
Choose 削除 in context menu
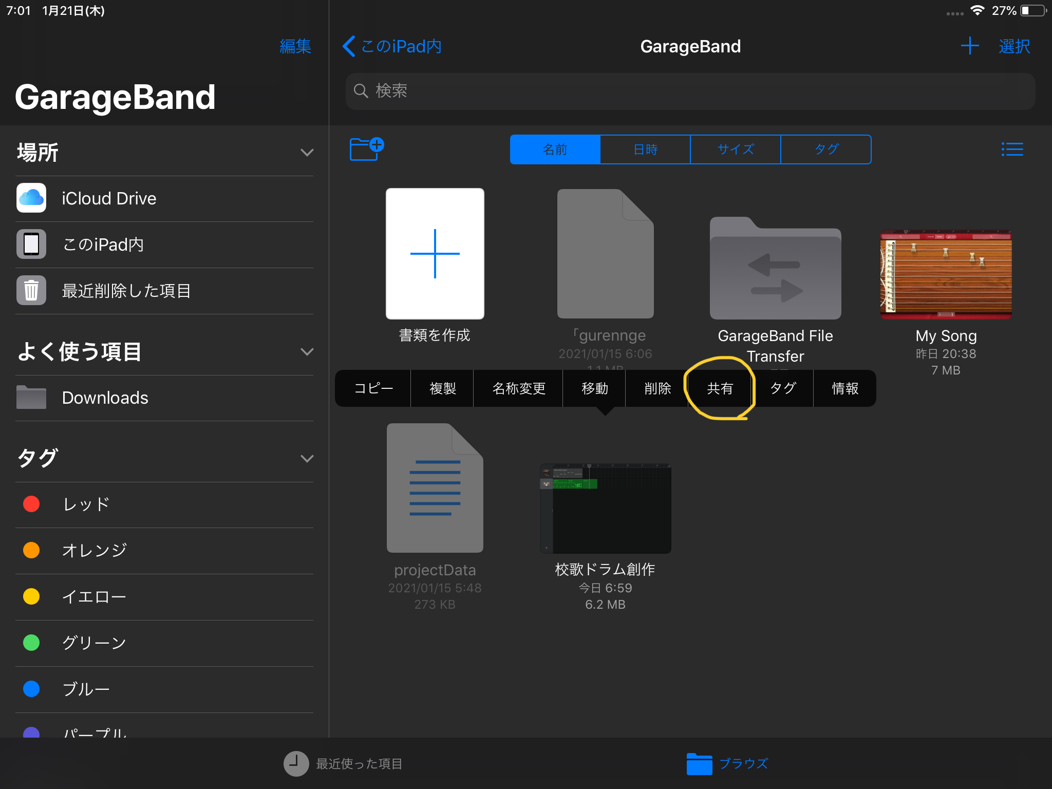point(657,388)
